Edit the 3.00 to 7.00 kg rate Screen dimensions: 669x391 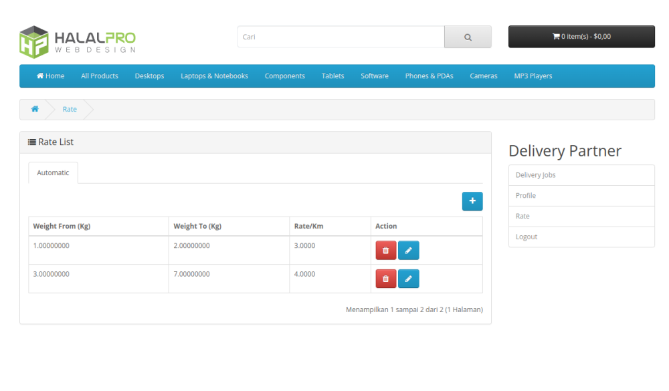(408, 279)
